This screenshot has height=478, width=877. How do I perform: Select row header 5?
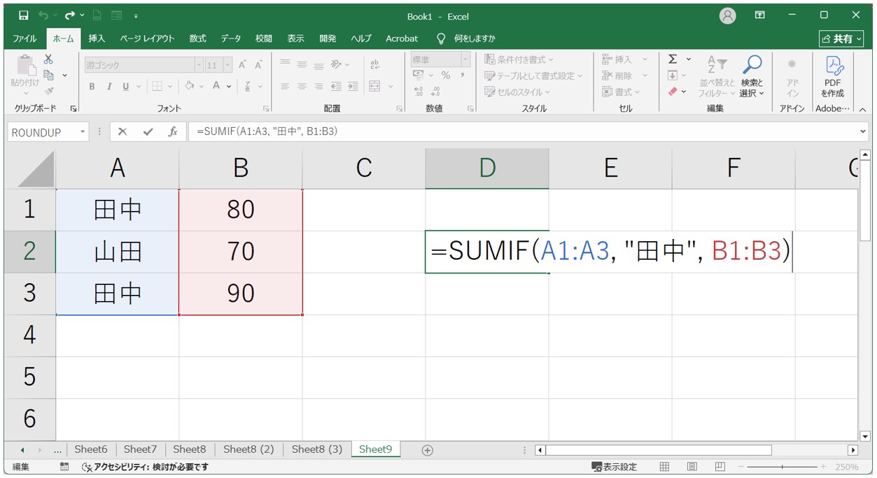point(29,377)
